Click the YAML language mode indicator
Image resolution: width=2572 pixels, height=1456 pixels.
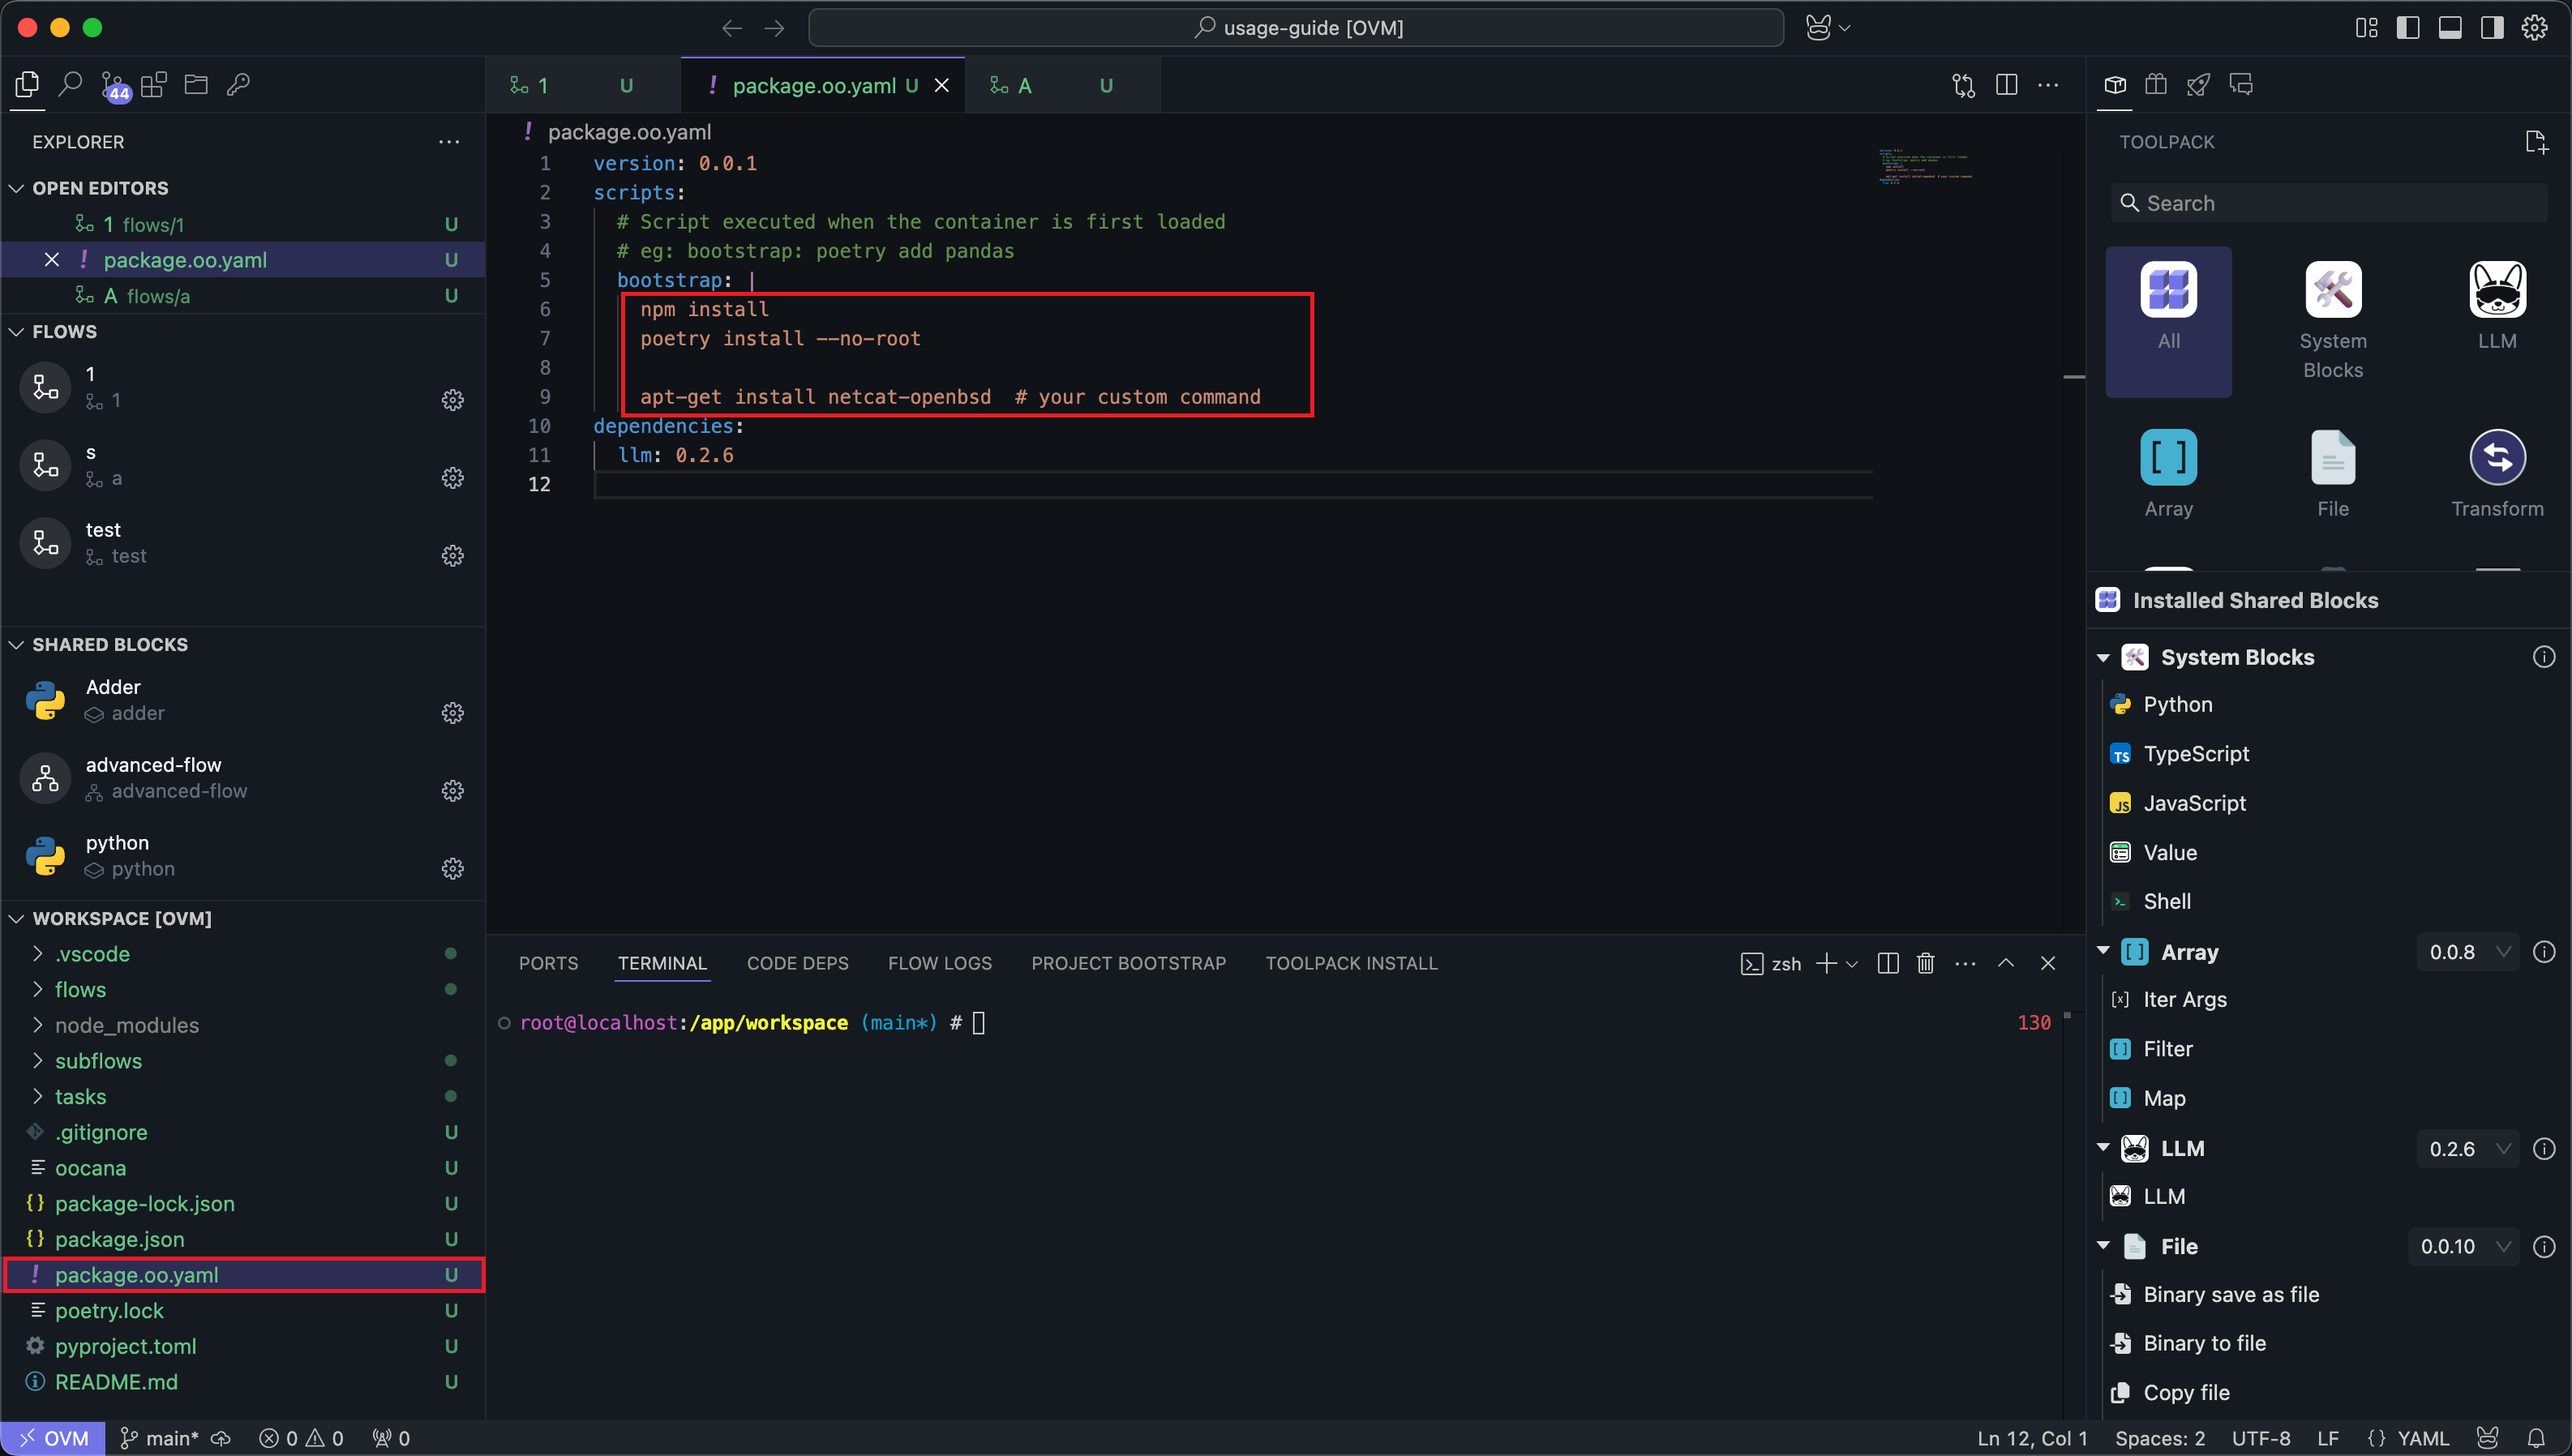(2422, 1438)
